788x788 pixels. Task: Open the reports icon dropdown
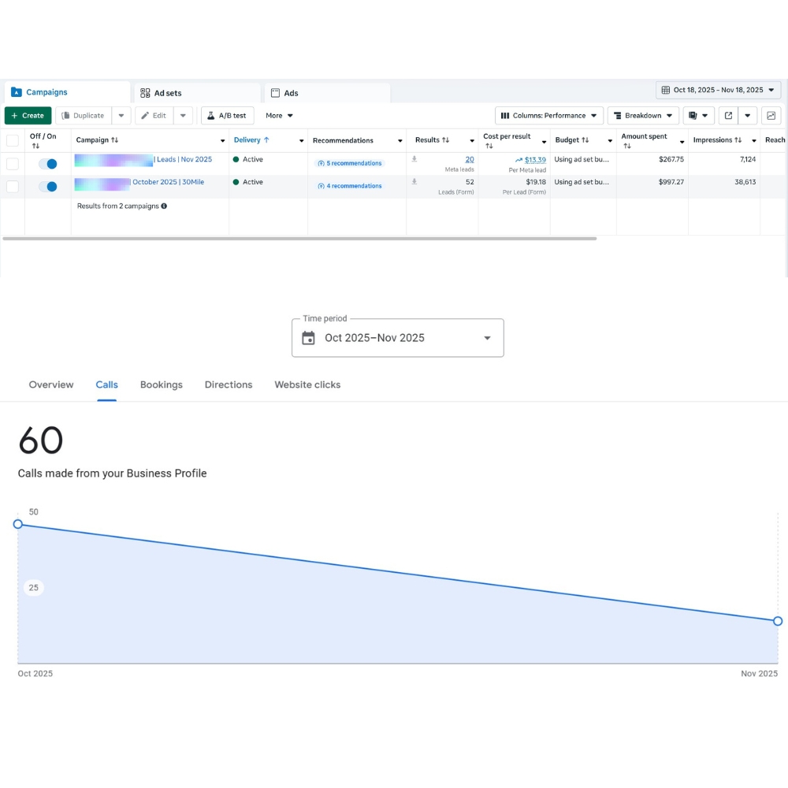[x=698, y=116]
